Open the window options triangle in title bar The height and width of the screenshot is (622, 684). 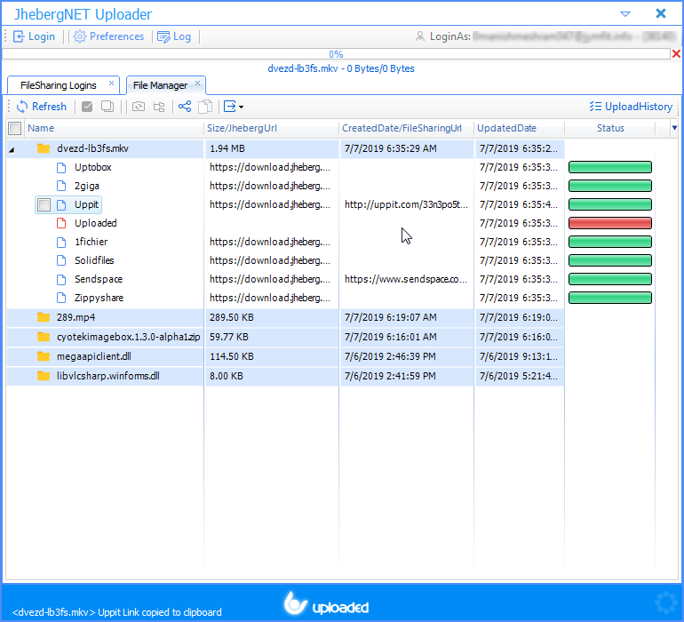coord(625,14)
